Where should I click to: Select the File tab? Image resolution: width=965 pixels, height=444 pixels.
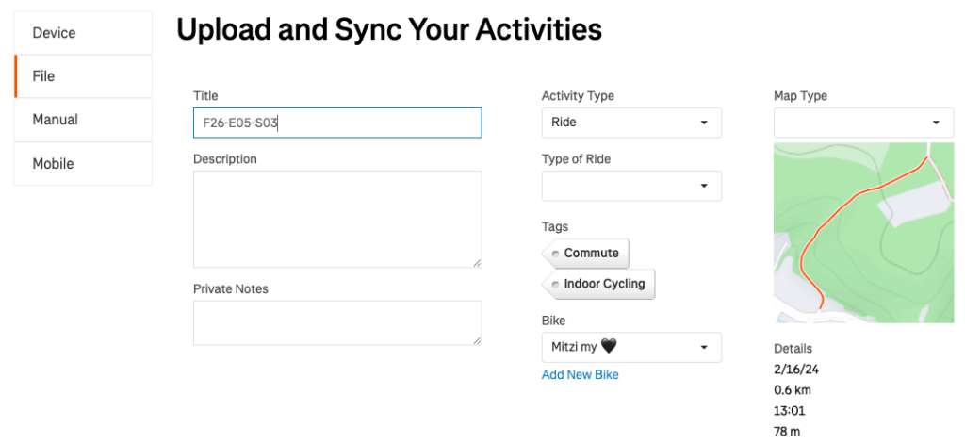click(83, 76)
